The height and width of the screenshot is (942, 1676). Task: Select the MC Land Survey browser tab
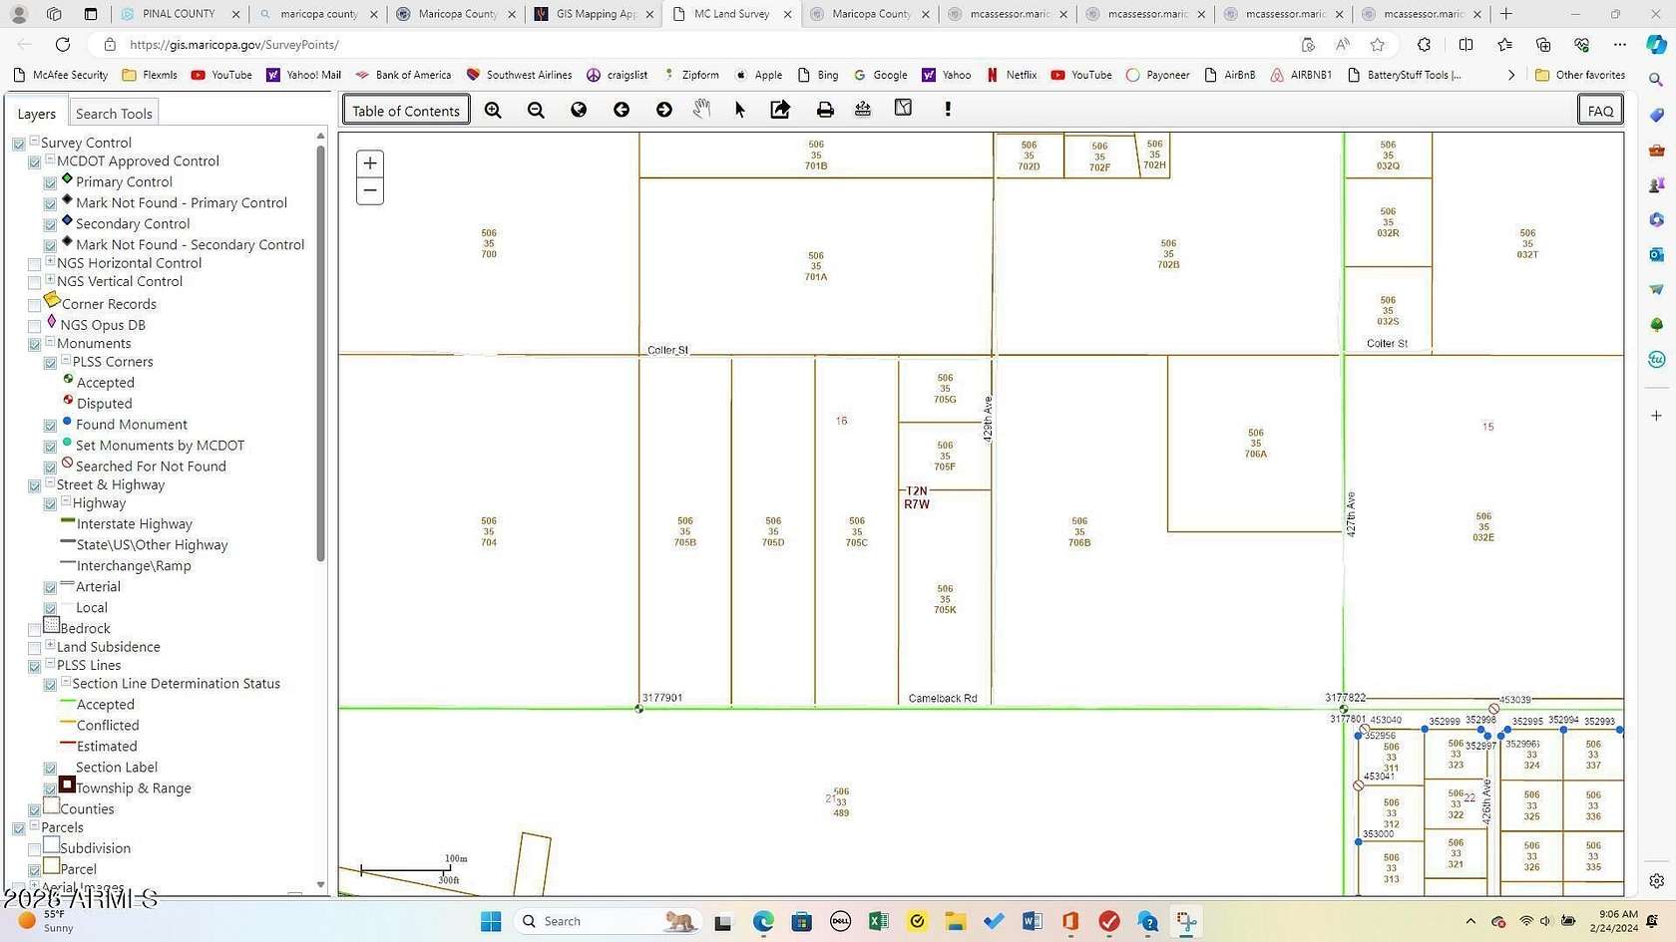pyautogui.click(x=731, y=14)
